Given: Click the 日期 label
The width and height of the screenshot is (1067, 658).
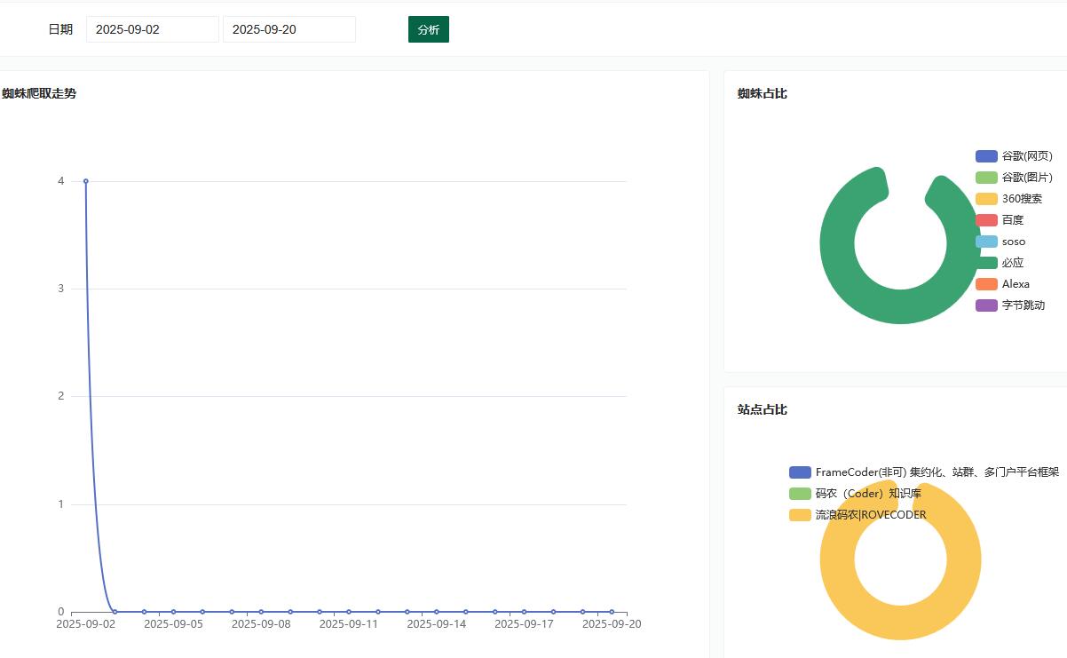Looking at the screenshot, I should click(x=60, y=29).
